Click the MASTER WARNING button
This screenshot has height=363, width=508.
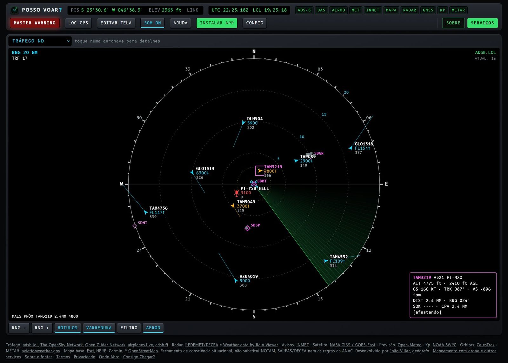pos(35,23)
